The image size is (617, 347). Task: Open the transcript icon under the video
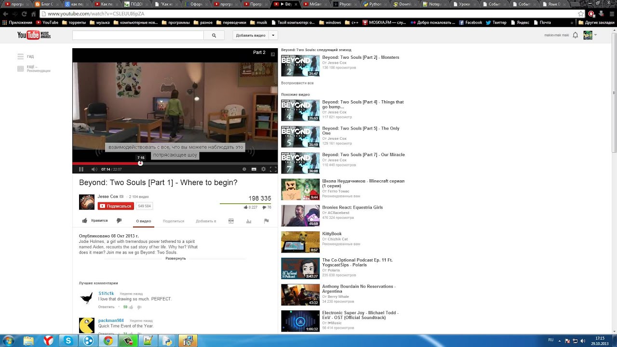(231, 221)
